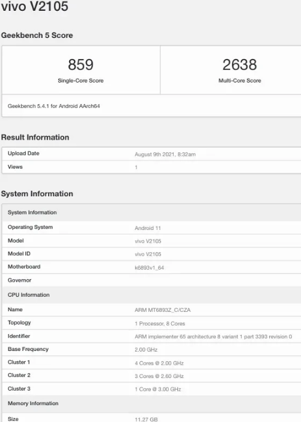Click the August 9th 2021, 8:32am value
The image size is (301, 422).
165,155
